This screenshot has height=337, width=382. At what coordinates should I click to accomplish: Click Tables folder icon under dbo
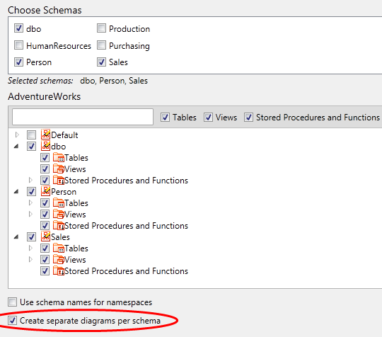(x=59, y=158)
